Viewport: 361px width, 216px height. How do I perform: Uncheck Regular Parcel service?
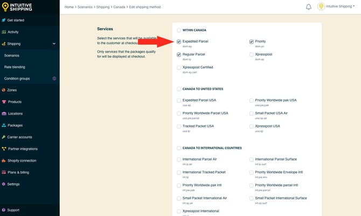click(x=179, y=55)
